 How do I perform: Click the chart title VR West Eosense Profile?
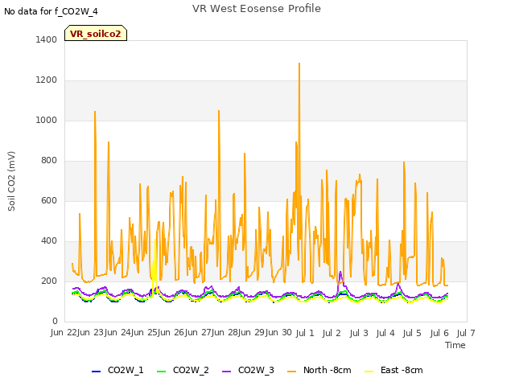[x=257, y=9]
